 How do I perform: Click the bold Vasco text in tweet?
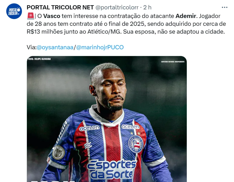pos(52,16)
